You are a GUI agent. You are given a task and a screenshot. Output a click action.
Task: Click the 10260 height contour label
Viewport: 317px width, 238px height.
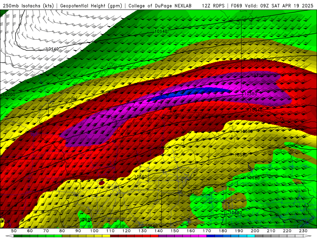tap(257, 60)
